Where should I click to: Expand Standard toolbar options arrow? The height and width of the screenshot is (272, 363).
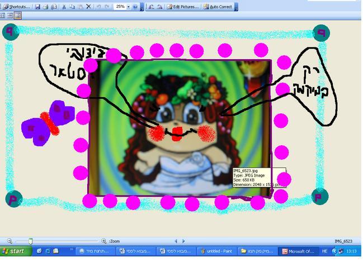(142, 7)
